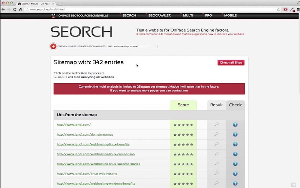Click the blue check icon for webhosting-linux-benefits
This screenshot has width=300, height=188.
[235, 144]
